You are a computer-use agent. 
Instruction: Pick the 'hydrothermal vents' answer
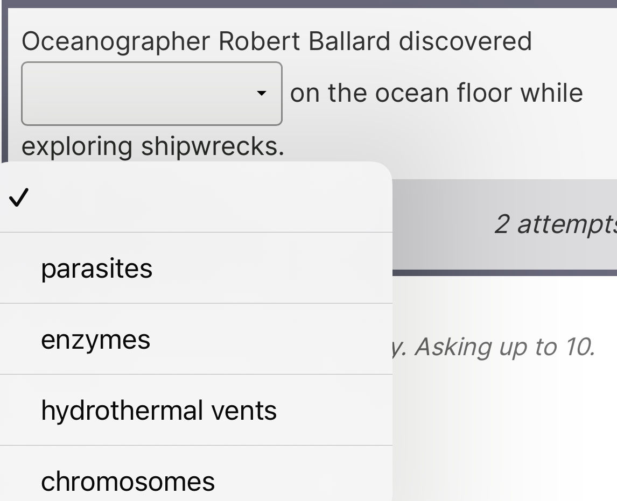(159, 411)
